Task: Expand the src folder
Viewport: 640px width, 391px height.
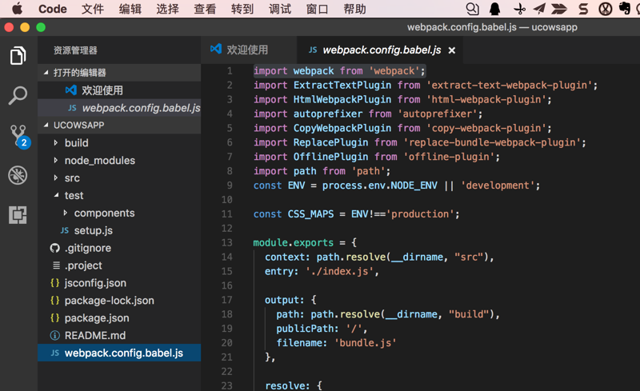Action: tap(56, 178)
